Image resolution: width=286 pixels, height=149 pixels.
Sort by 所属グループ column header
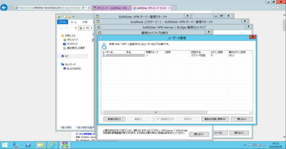point(155,52)
